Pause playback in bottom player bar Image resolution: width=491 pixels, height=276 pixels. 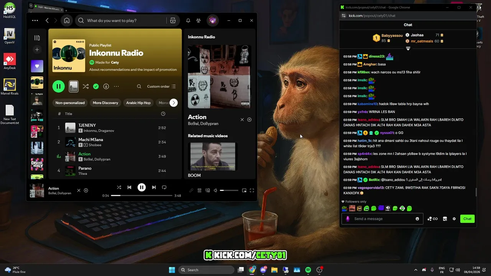coord(142,187)
